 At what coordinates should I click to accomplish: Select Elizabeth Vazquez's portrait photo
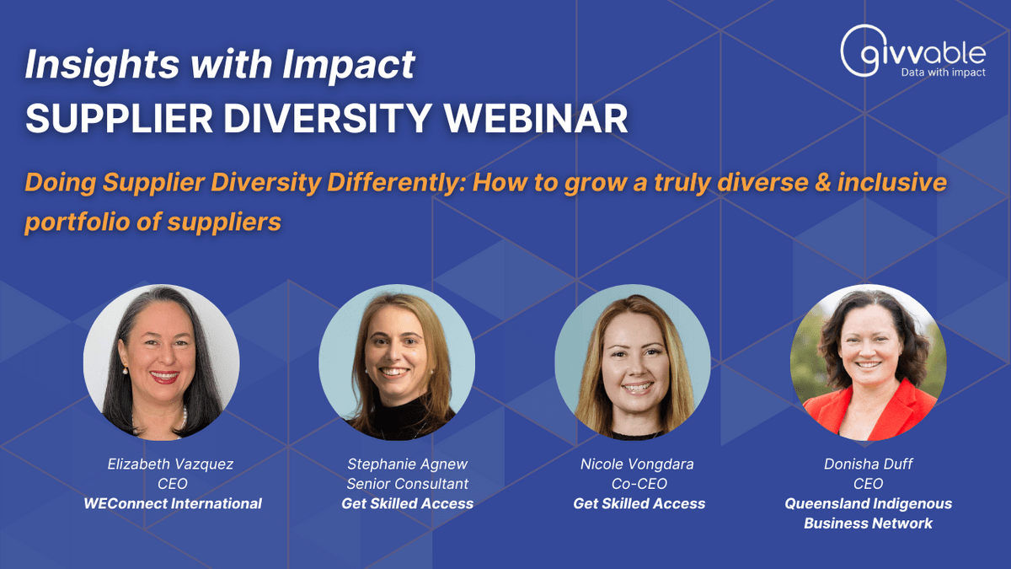161,362
